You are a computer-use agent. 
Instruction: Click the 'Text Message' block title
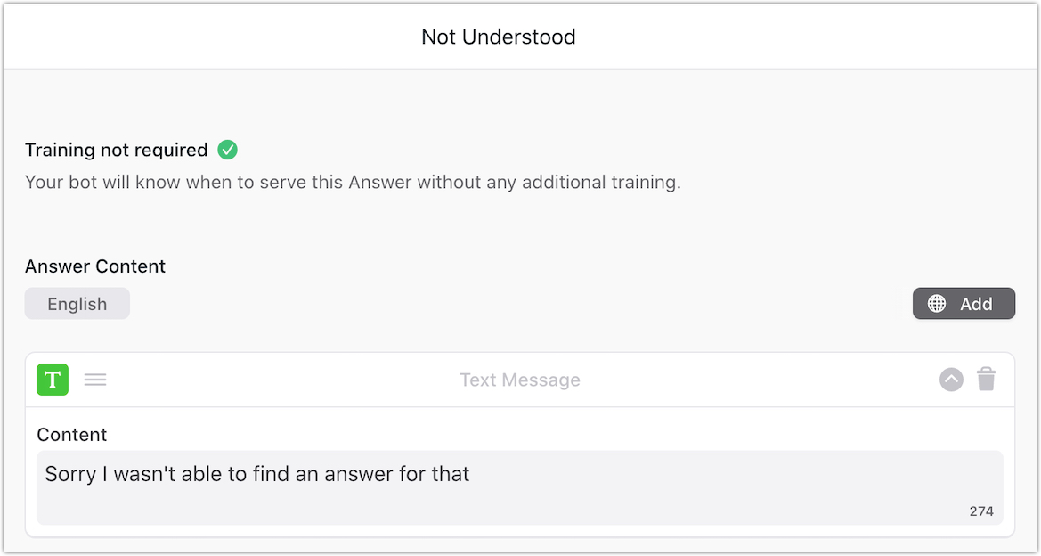pyautogui.click(x=520, y=380)
